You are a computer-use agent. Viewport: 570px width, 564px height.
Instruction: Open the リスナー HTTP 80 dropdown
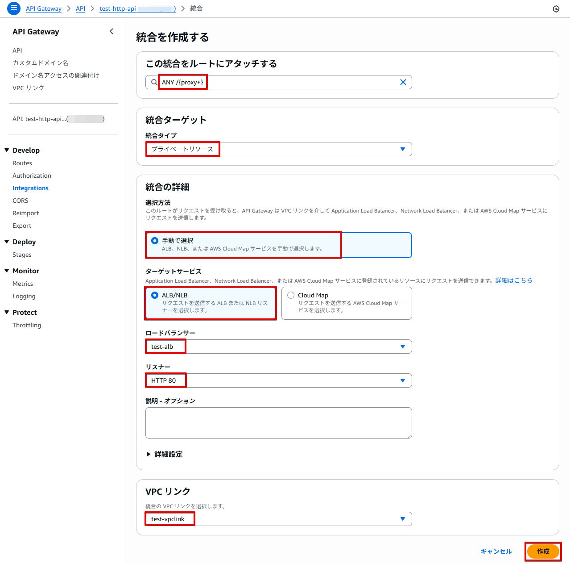[x=279, y=380]
